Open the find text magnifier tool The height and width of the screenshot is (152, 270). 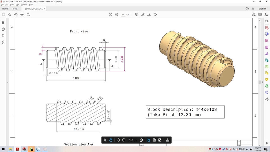pos(28,15)
